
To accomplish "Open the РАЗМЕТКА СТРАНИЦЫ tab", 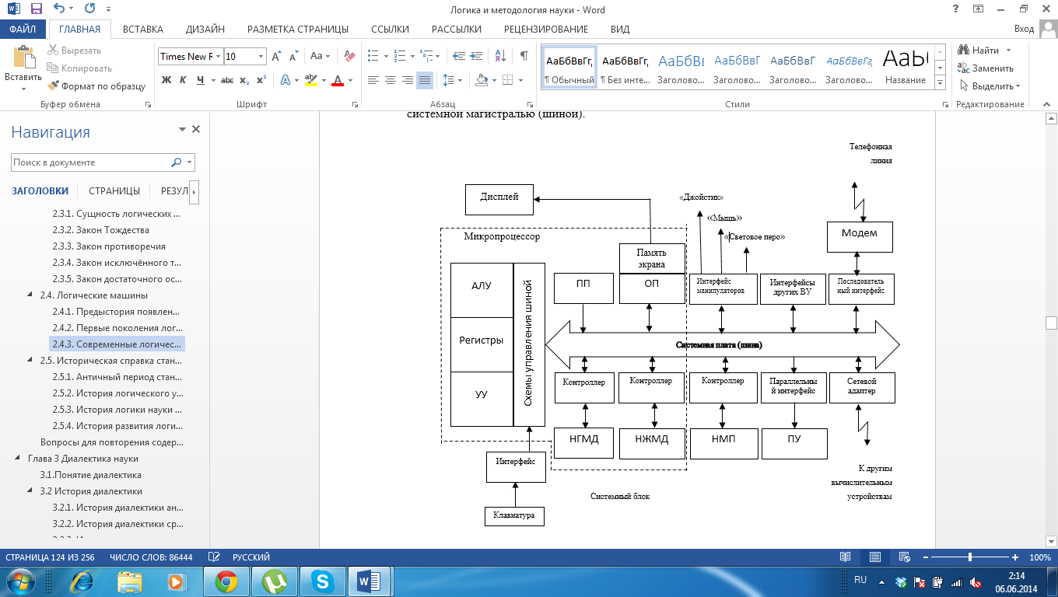I will click(x=298, y=30).
